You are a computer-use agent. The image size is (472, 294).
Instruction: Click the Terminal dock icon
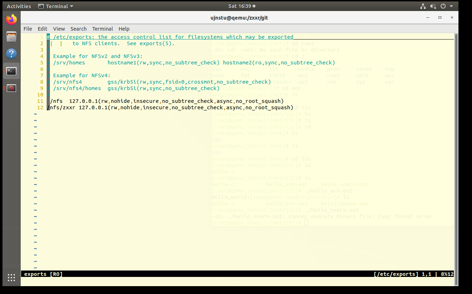(x=11, y=71)
